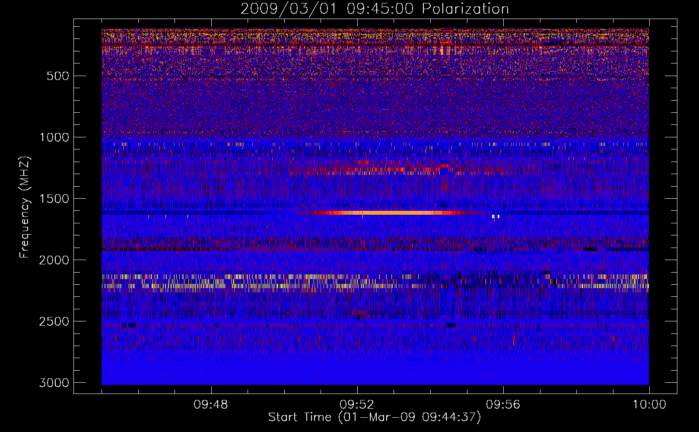The image size is (699, 432).
Task: Click the 10:00 time tick label
Action: (x=649, y=405)
